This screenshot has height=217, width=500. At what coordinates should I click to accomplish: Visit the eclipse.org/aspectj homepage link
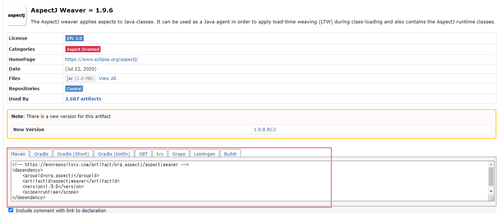pos(102,59)
